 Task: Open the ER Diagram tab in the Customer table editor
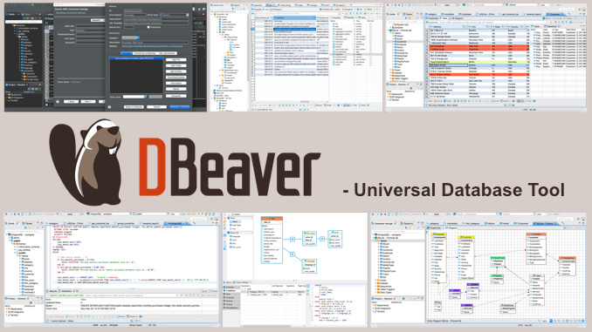point(456,18)
